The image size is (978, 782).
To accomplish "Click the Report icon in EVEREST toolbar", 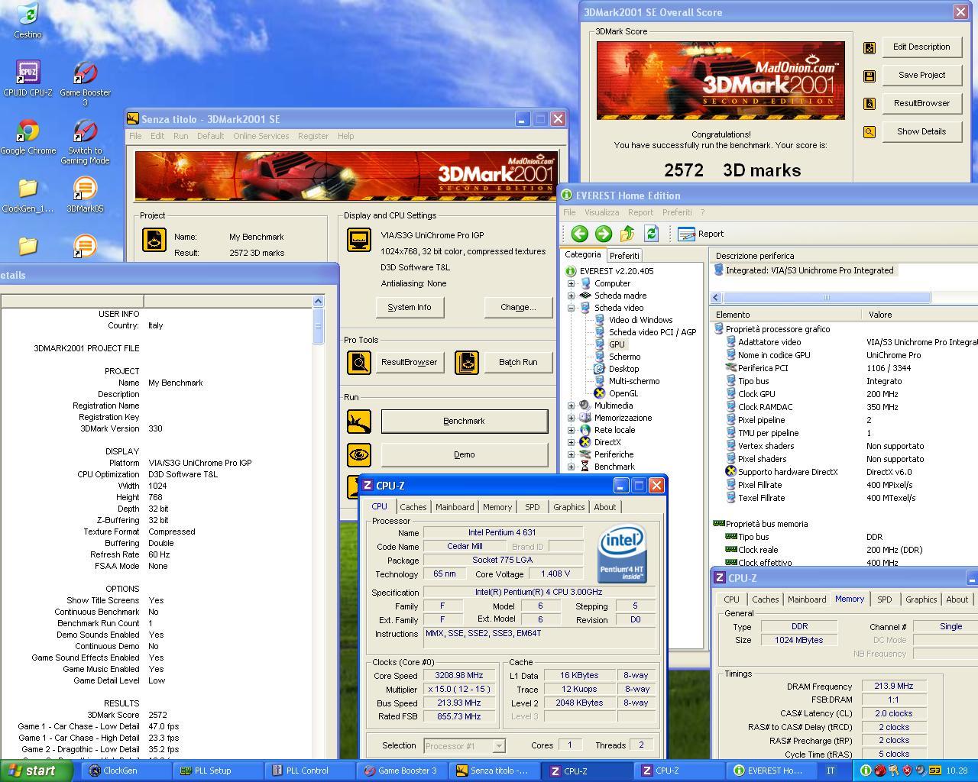I will [686, 234].
